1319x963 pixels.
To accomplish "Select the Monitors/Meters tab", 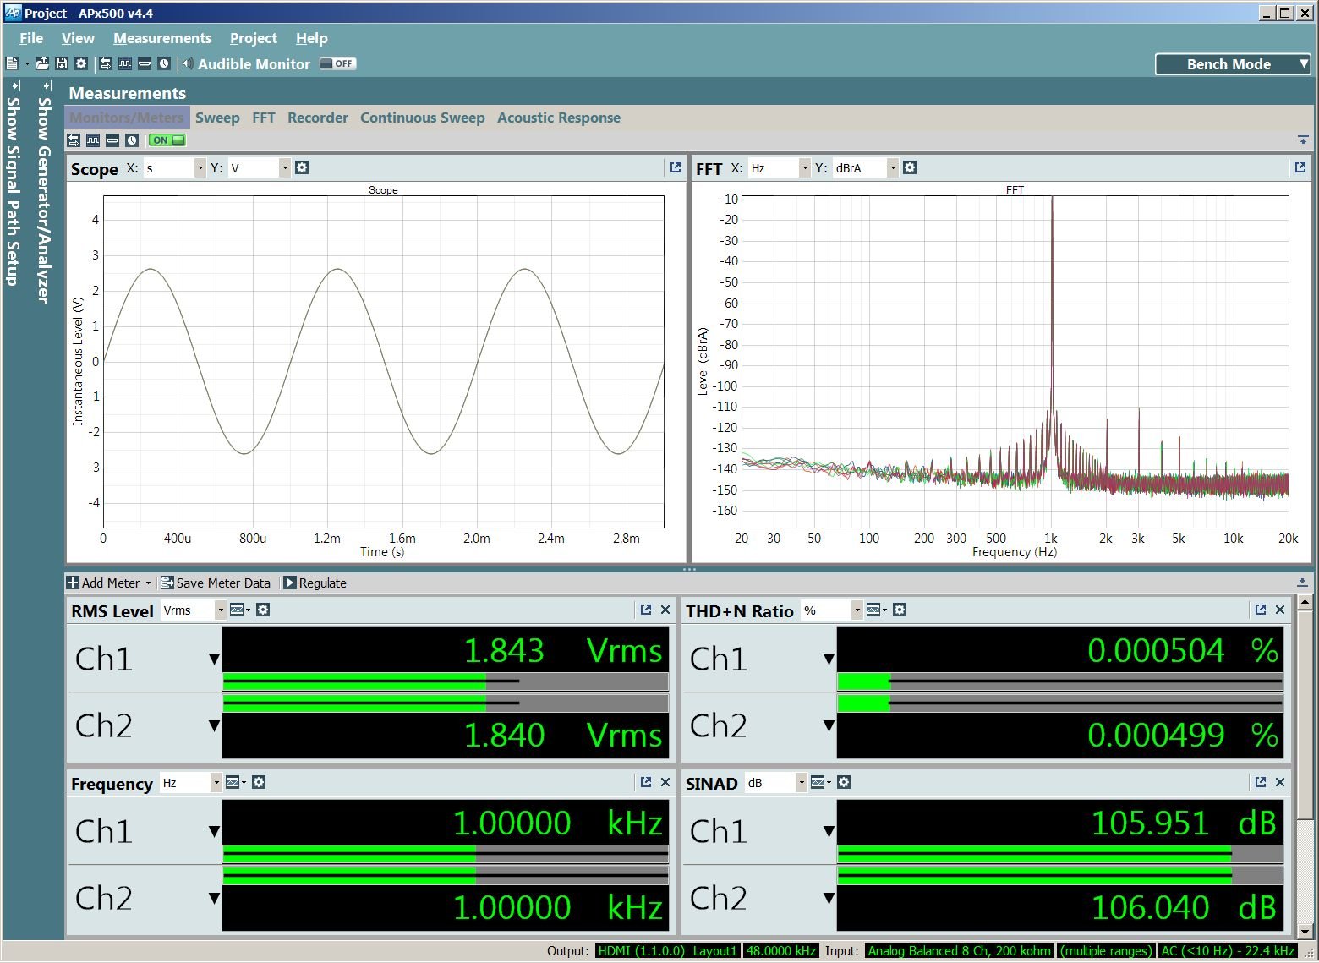I will [x=127, y=118].
